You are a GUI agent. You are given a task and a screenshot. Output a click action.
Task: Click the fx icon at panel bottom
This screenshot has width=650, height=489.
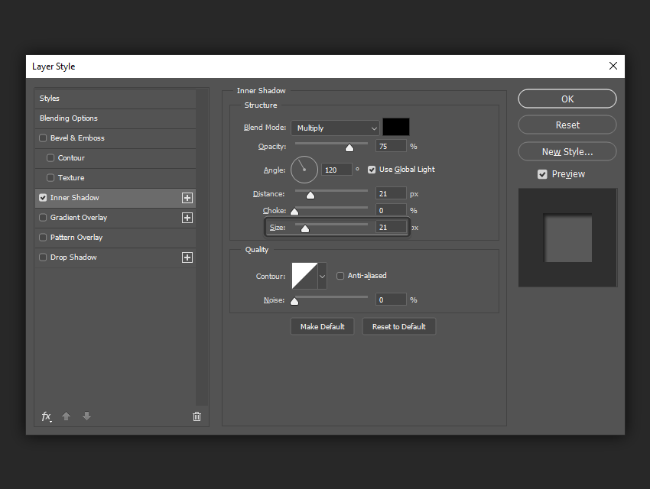point(46,416)
